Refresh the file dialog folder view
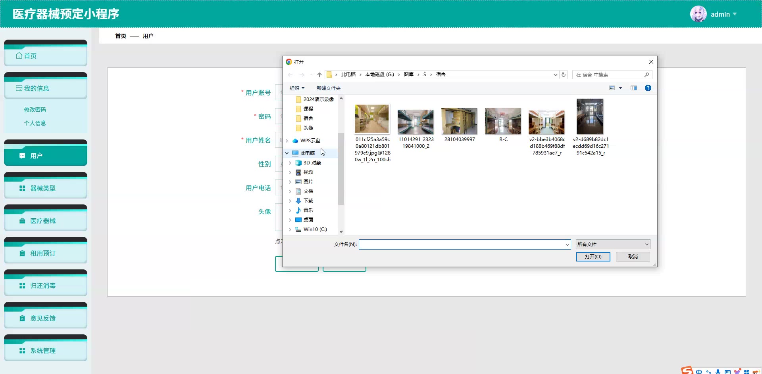762x374 pixels. 564,74
